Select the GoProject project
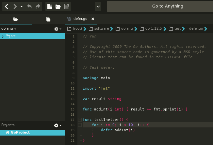The width and height of the screenshot is (213, 145). coord(32,133)
